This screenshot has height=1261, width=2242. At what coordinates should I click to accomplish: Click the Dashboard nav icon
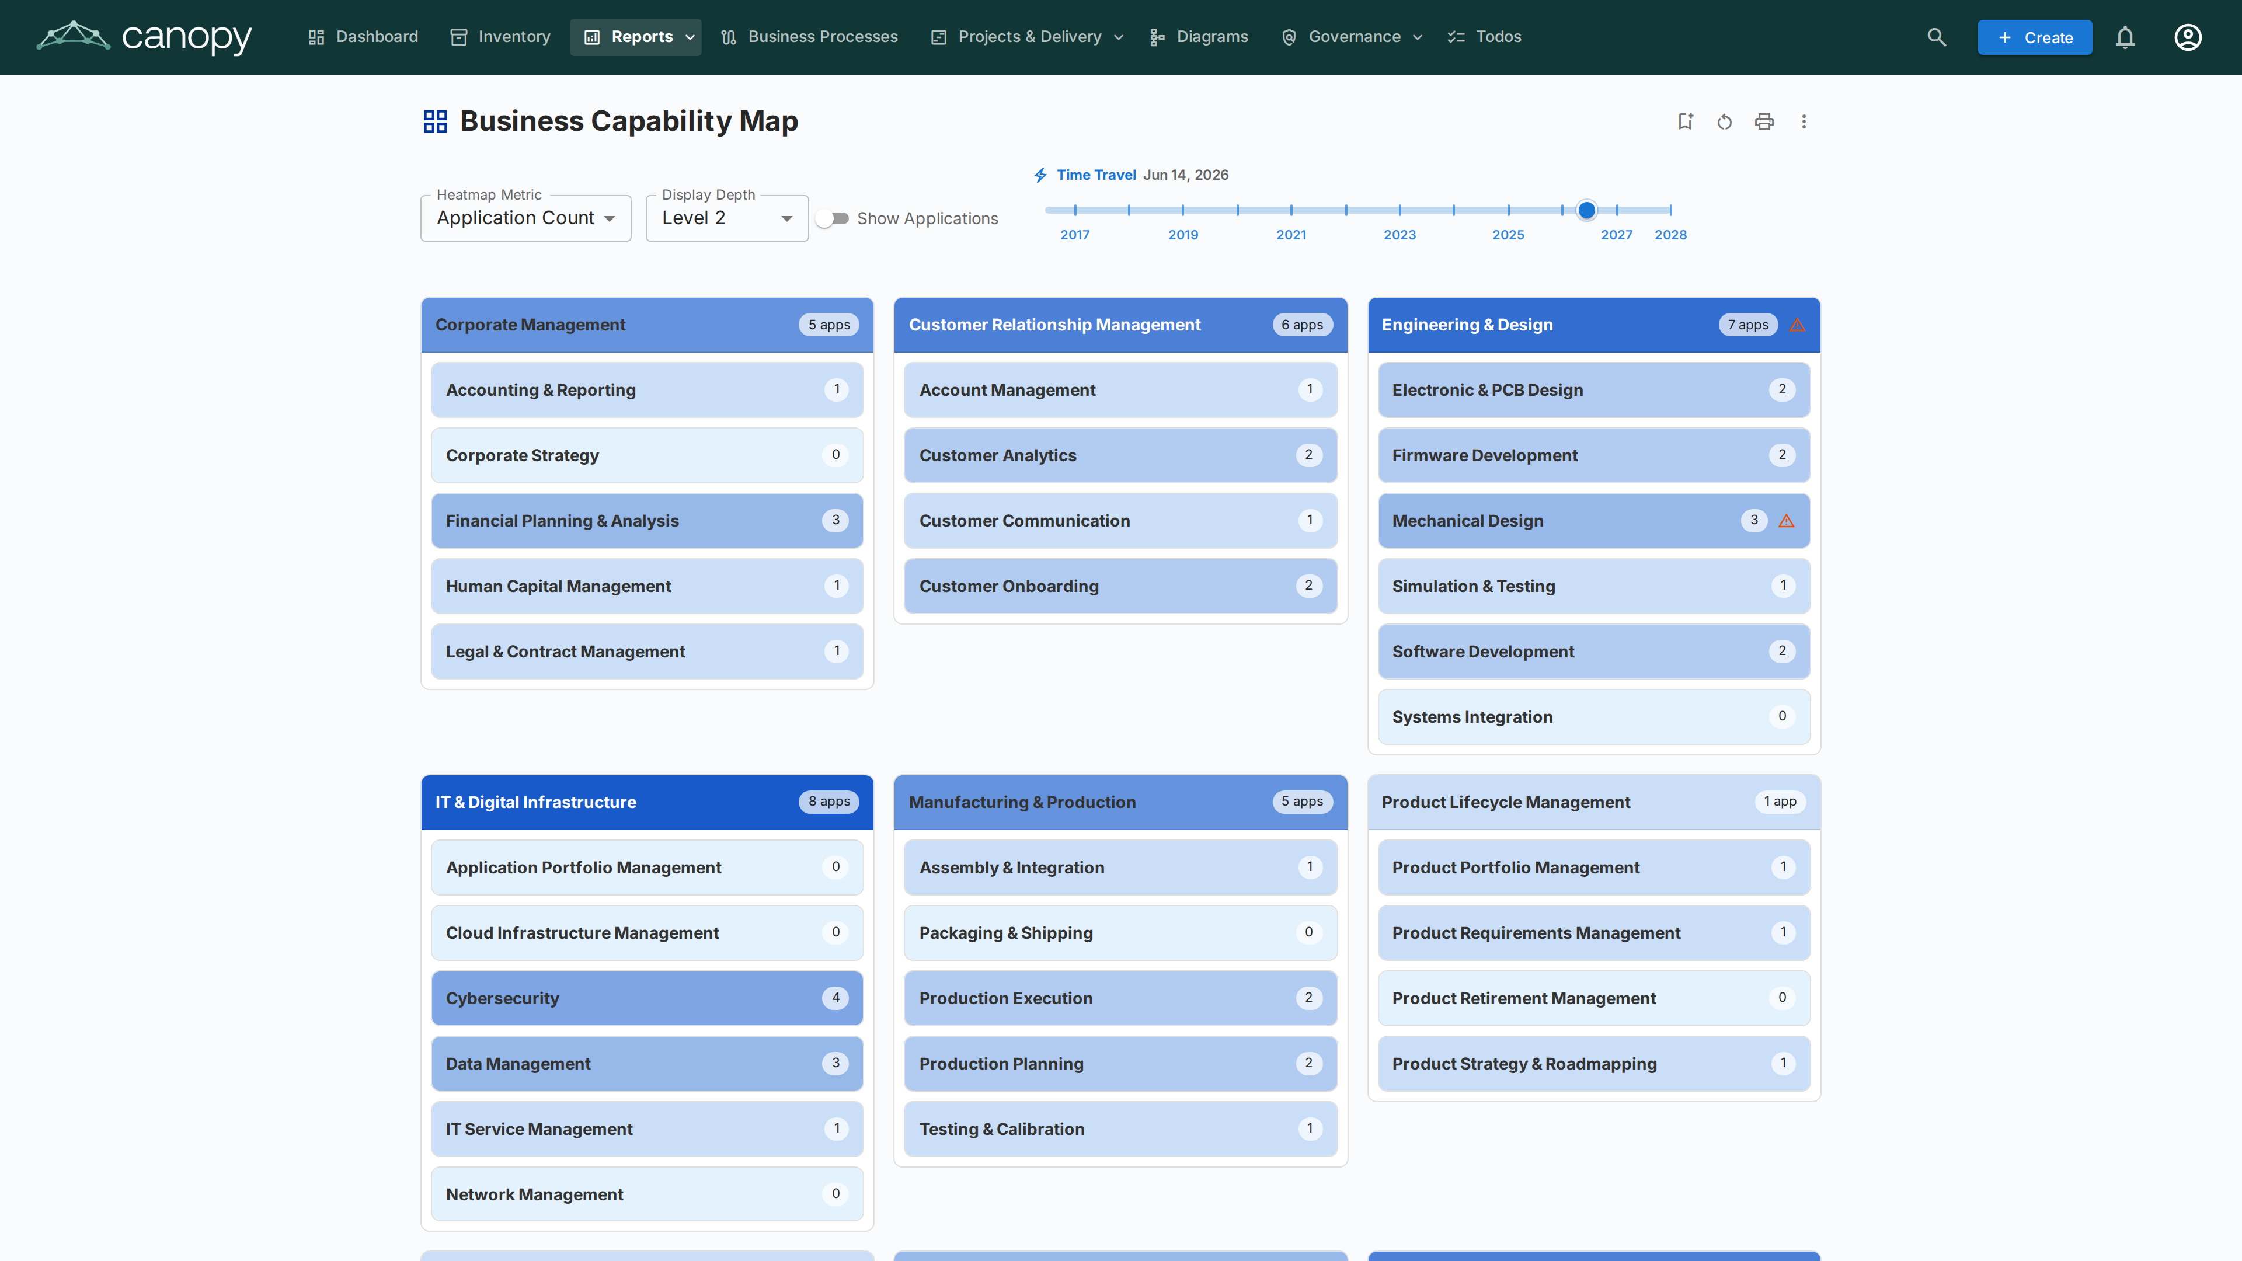click(317, 37)
